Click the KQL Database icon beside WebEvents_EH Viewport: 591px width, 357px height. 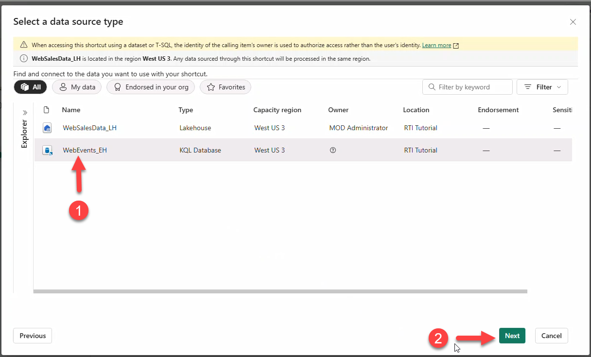coord(47,150)
